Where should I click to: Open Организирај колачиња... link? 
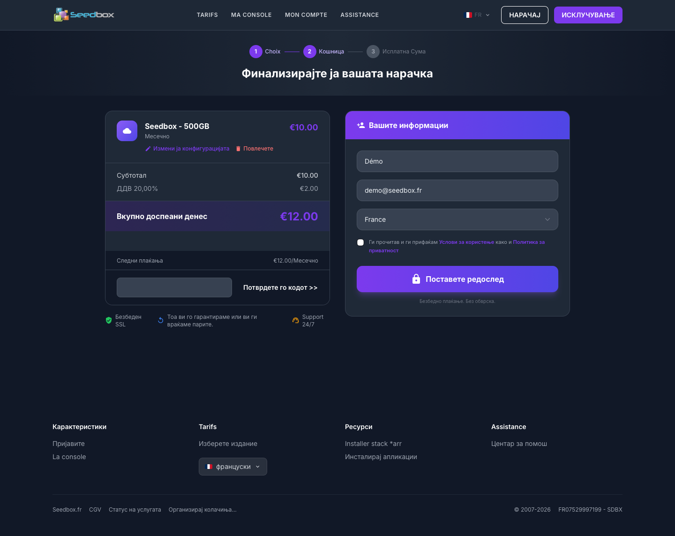click(x=202, y=510)
